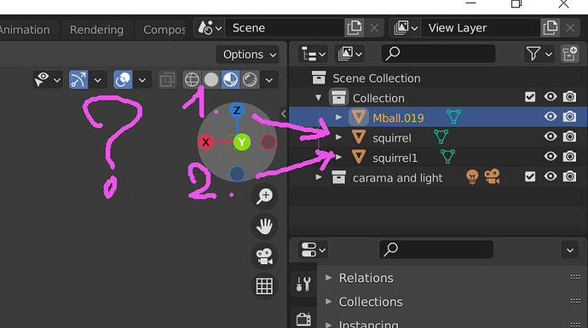This screenshot has height=328, width=588.
Task: Toggle viewport gizmos icon
Action: (x=78, y=80)
